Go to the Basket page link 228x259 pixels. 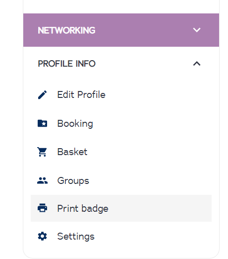coord(72,152)
